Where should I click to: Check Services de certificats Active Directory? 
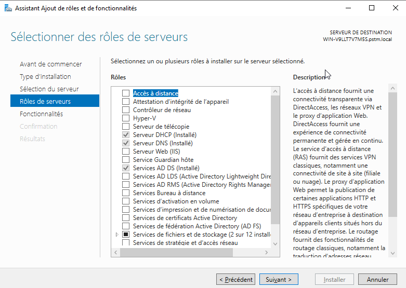click(x=125, y=218)
